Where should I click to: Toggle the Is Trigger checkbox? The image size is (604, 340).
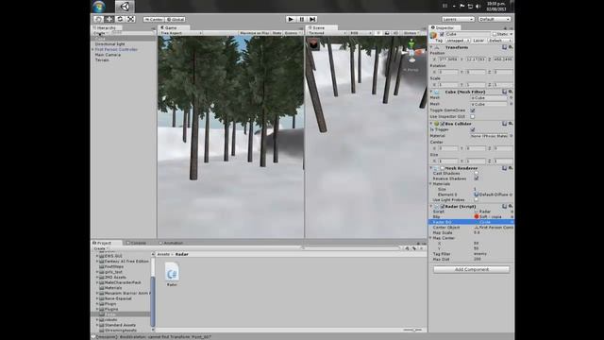coord(472,129)
